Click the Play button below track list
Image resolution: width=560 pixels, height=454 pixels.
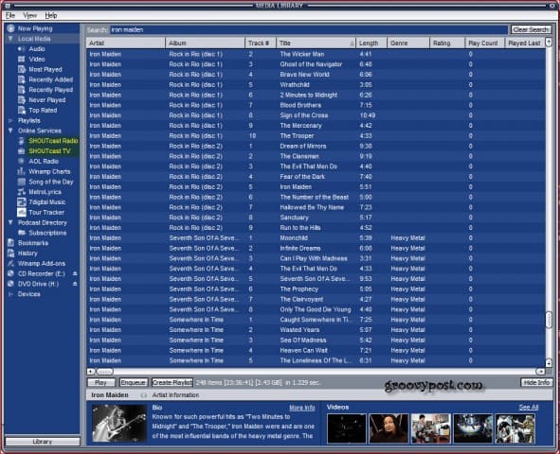pyautogui.click(x=101, y=382)
